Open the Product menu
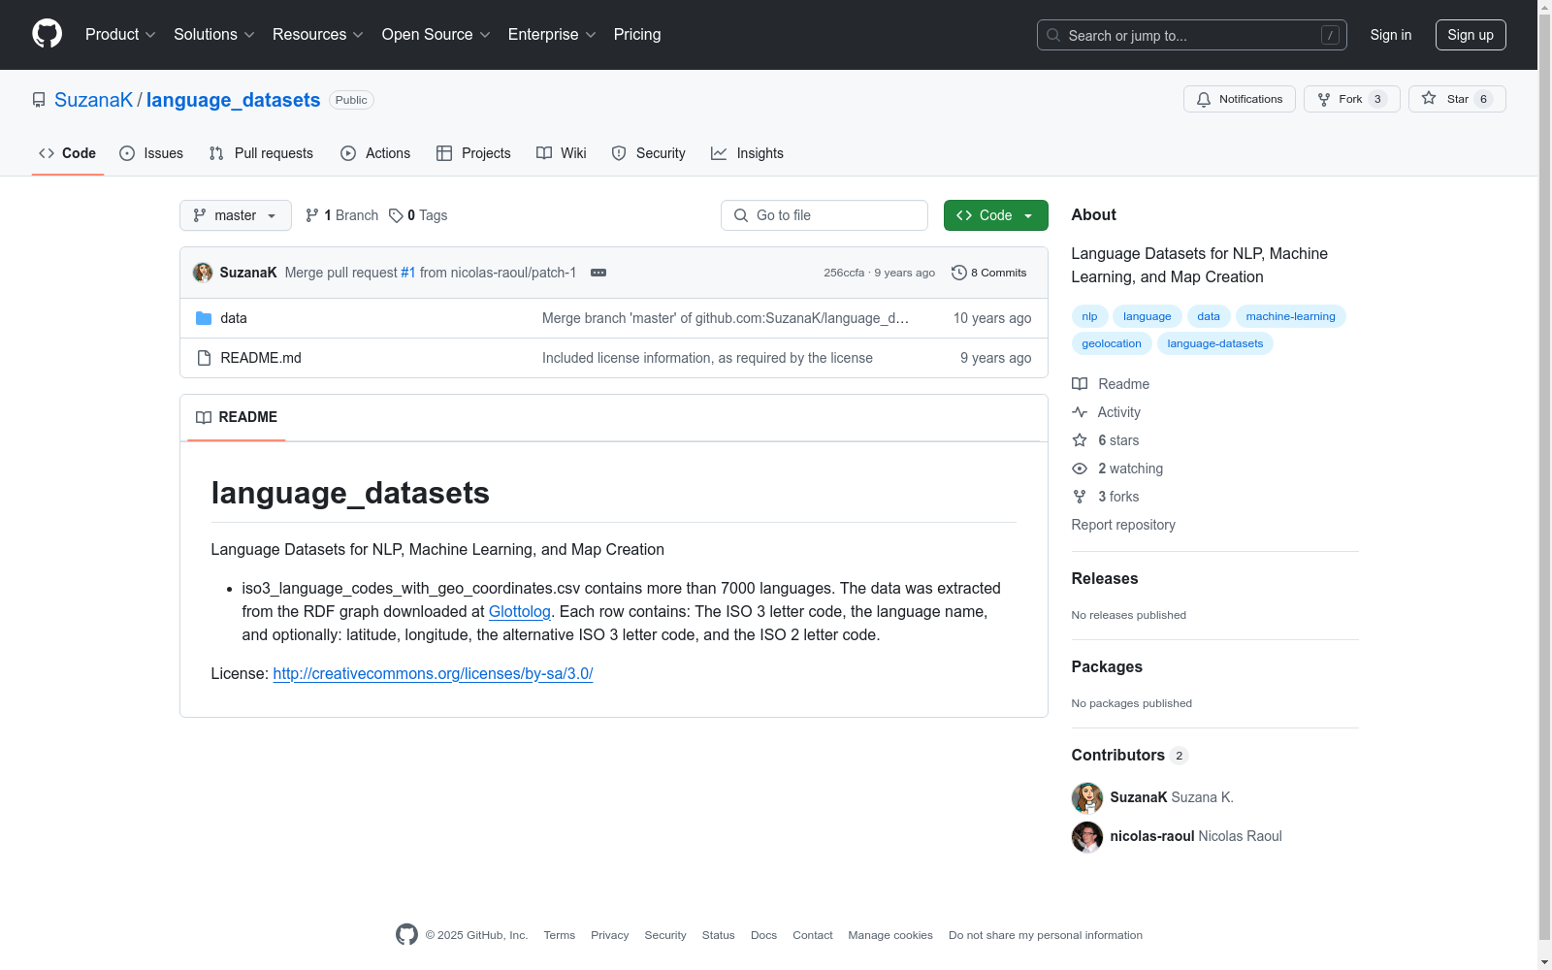 point(120,35)
